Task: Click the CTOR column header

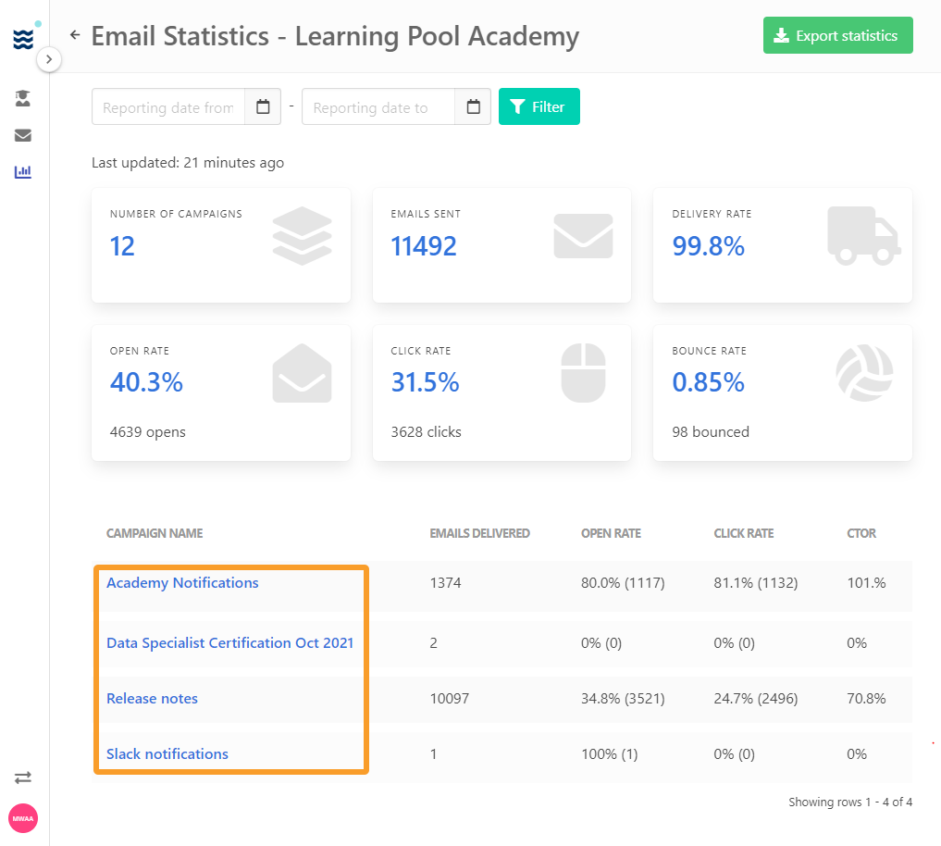Action: pyautogui.click(x=861, y=533)
